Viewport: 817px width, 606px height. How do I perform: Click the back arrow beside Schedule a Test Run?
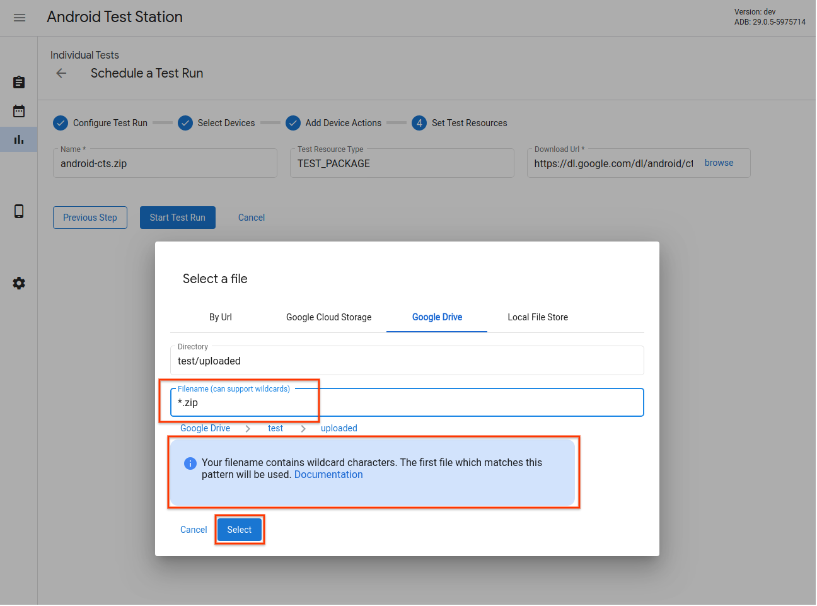coord(61,73)
